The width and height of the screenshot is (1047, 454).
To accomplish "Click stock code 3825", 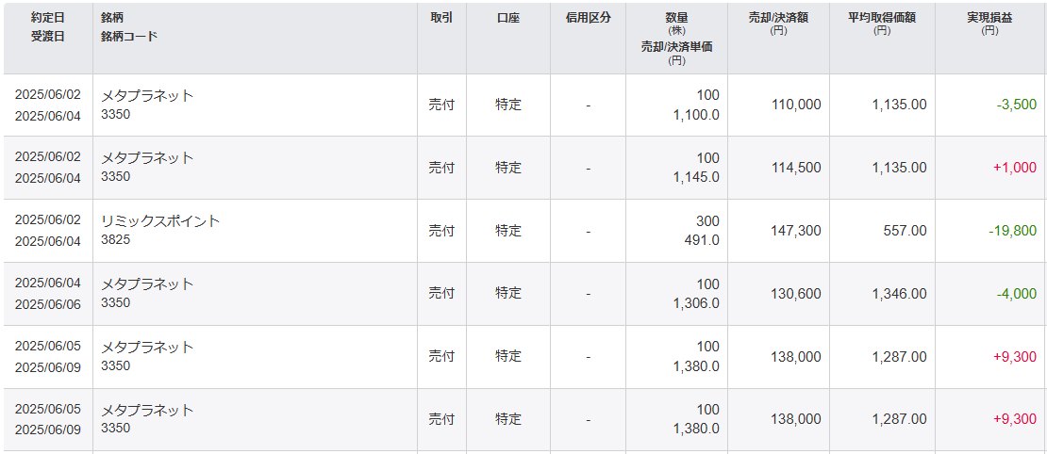I will (x=115, y=240).
